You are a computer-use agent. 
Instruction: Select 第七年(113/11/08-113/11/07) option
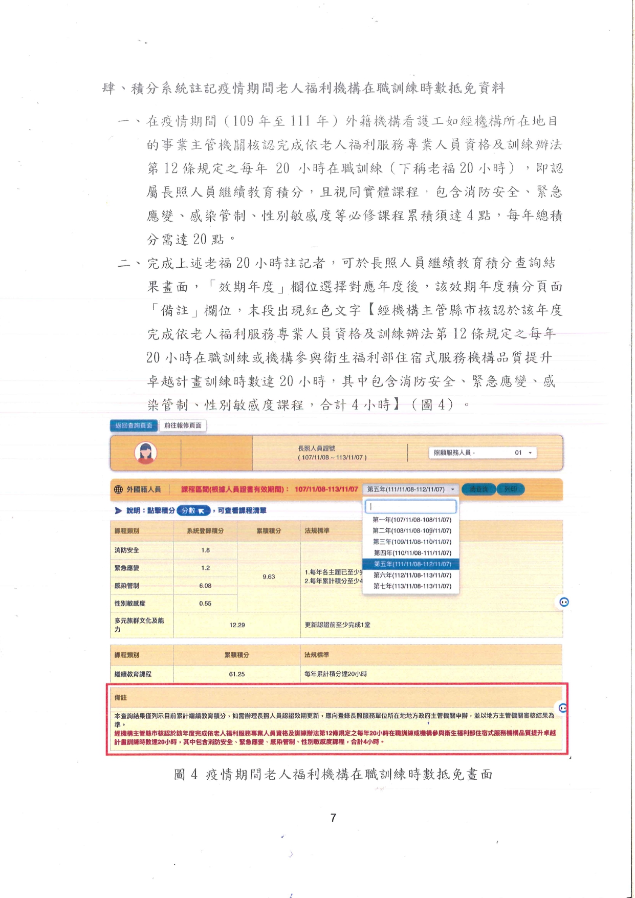tap(411, 586)
